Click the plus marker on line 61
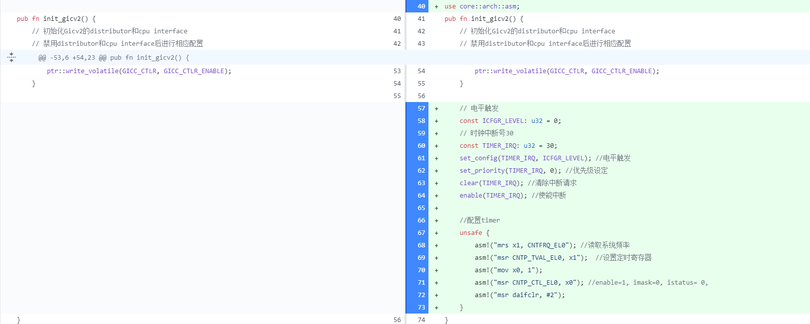810x324 pixels. (436, 158)
